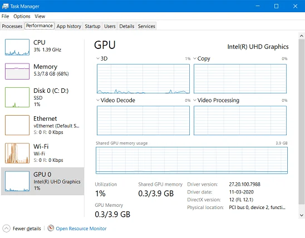
Task: Click 'Intel(R) UHD Graphics' under GPU 0
Action: pyautogui.click(x=57, y=182)
